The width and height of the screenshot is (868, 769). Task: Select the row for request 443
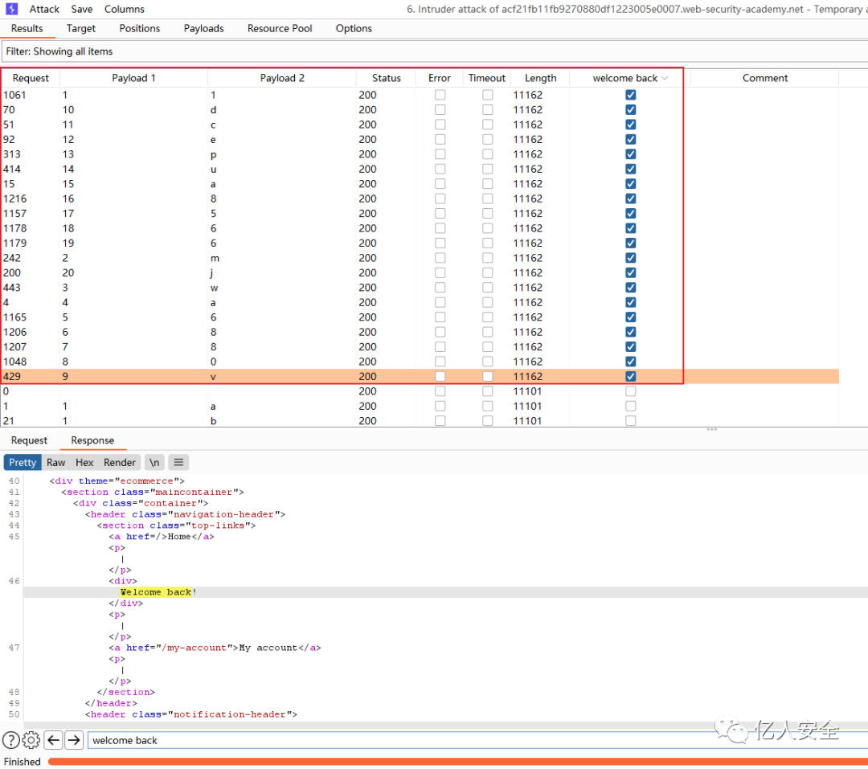(420, 288)
